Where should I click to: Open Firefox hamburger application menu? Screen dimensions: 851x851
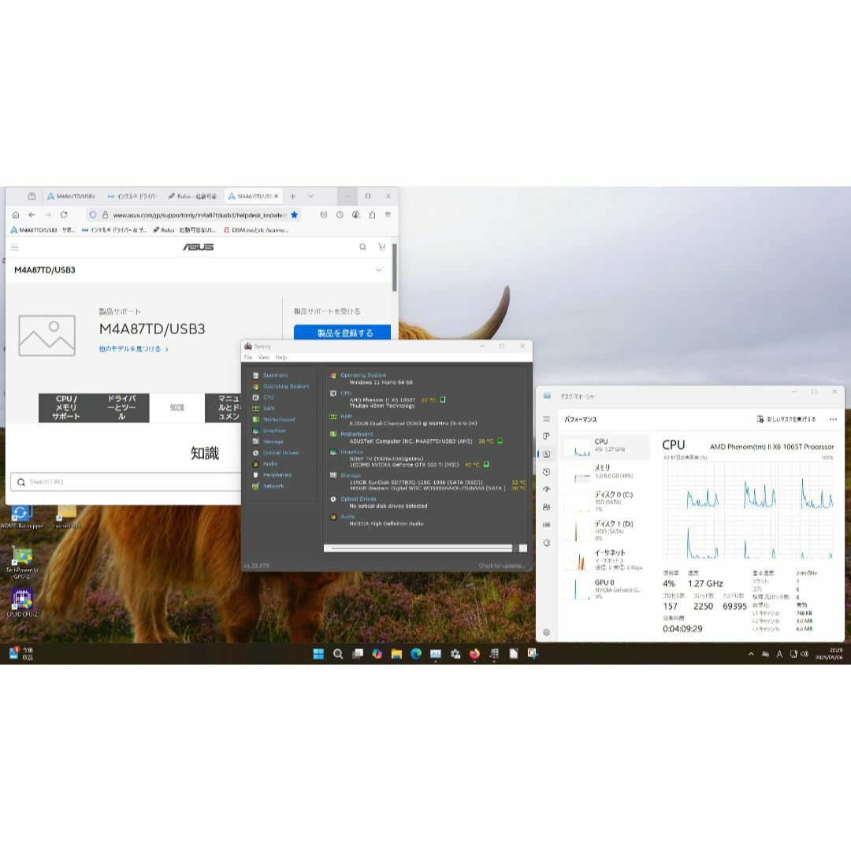(x=388, y=215)
